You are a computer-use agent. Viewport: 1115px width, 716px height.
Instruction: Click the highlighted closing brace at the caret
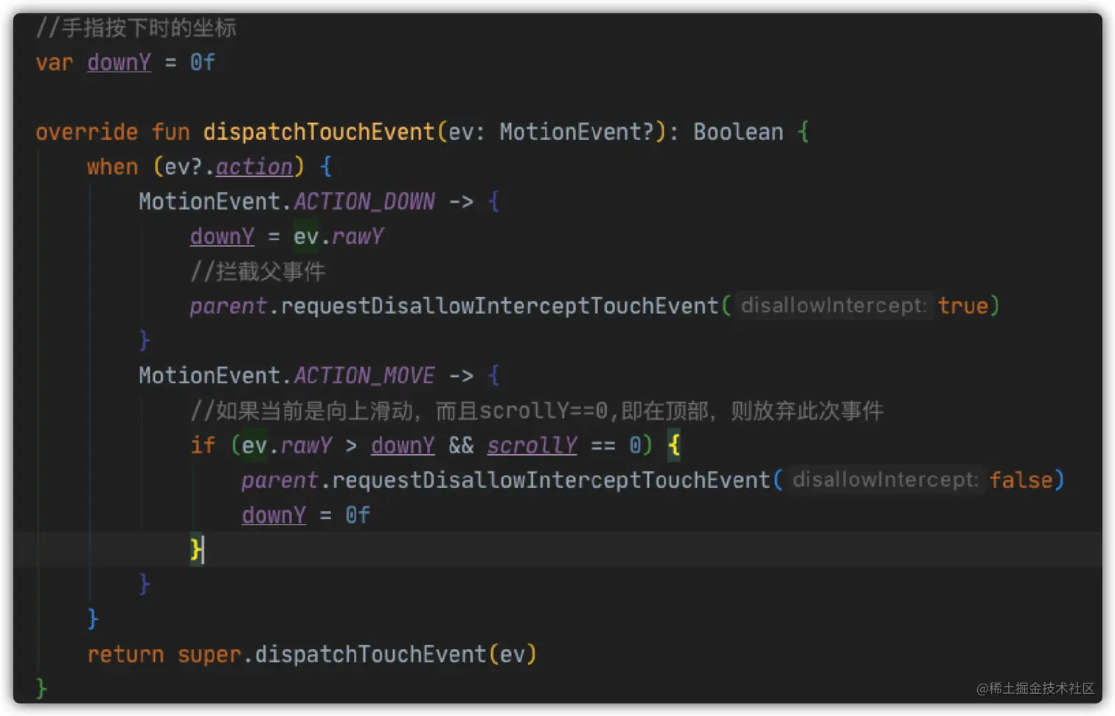click(x=195, y=549)
